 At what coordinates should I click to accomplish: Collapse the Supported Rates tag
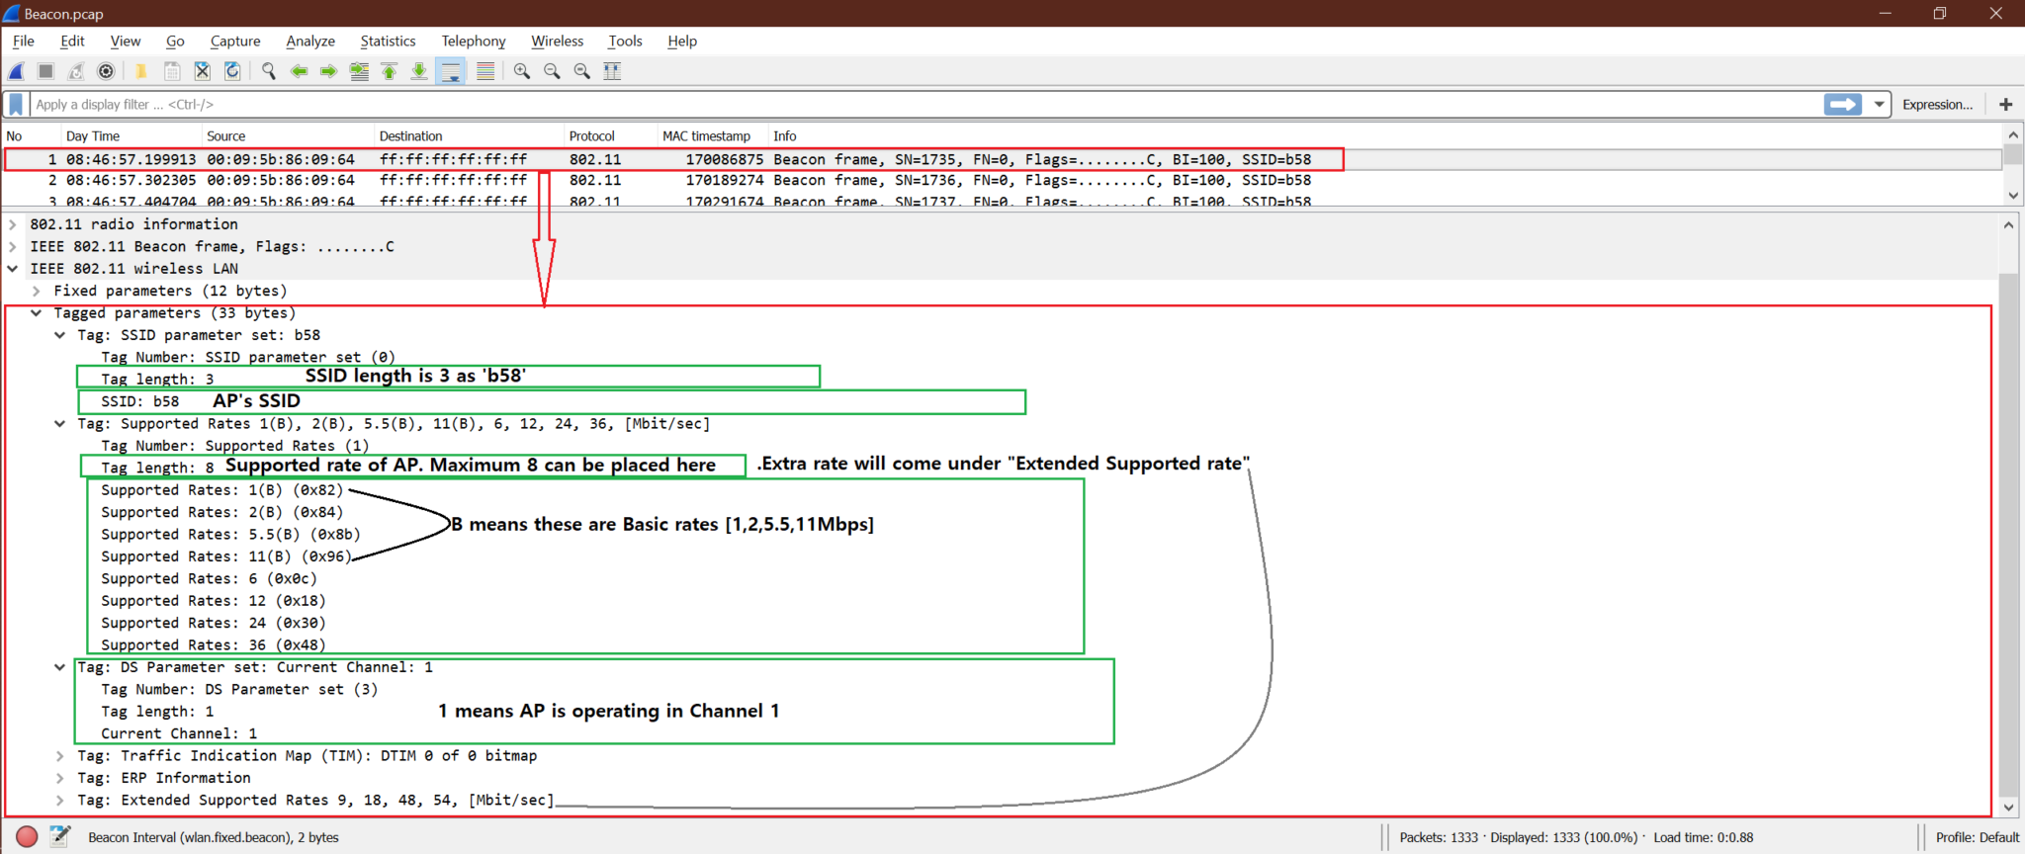[x=60, y=424]
